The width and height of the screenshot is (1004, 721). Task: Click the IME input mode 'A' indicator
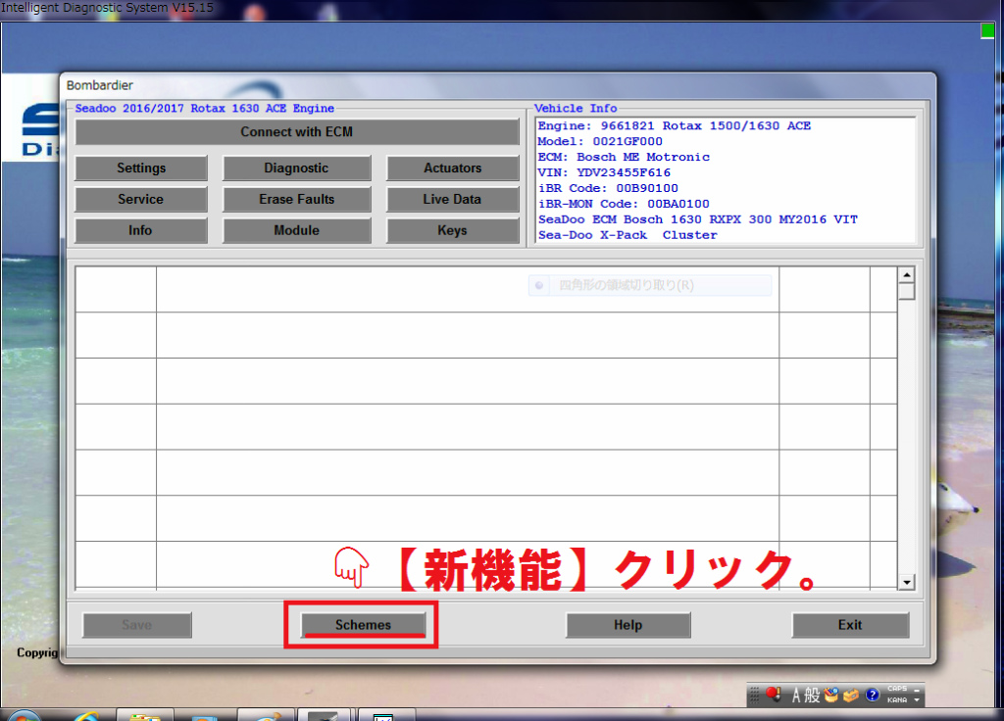(x=796, y=696)
